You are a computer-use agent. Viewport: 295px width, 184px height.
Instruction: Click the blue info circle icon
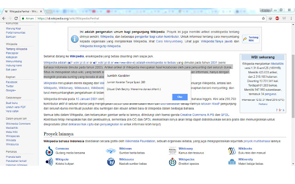click(x=75, y=39)
